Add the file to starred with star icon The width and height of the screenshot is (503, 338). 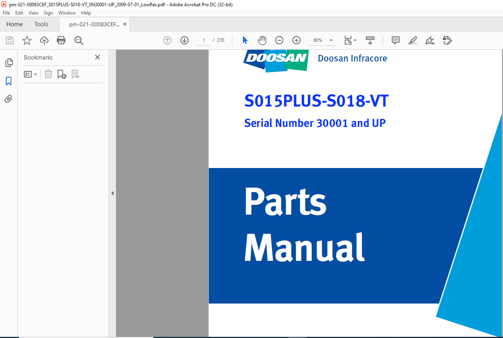(27, 40)
